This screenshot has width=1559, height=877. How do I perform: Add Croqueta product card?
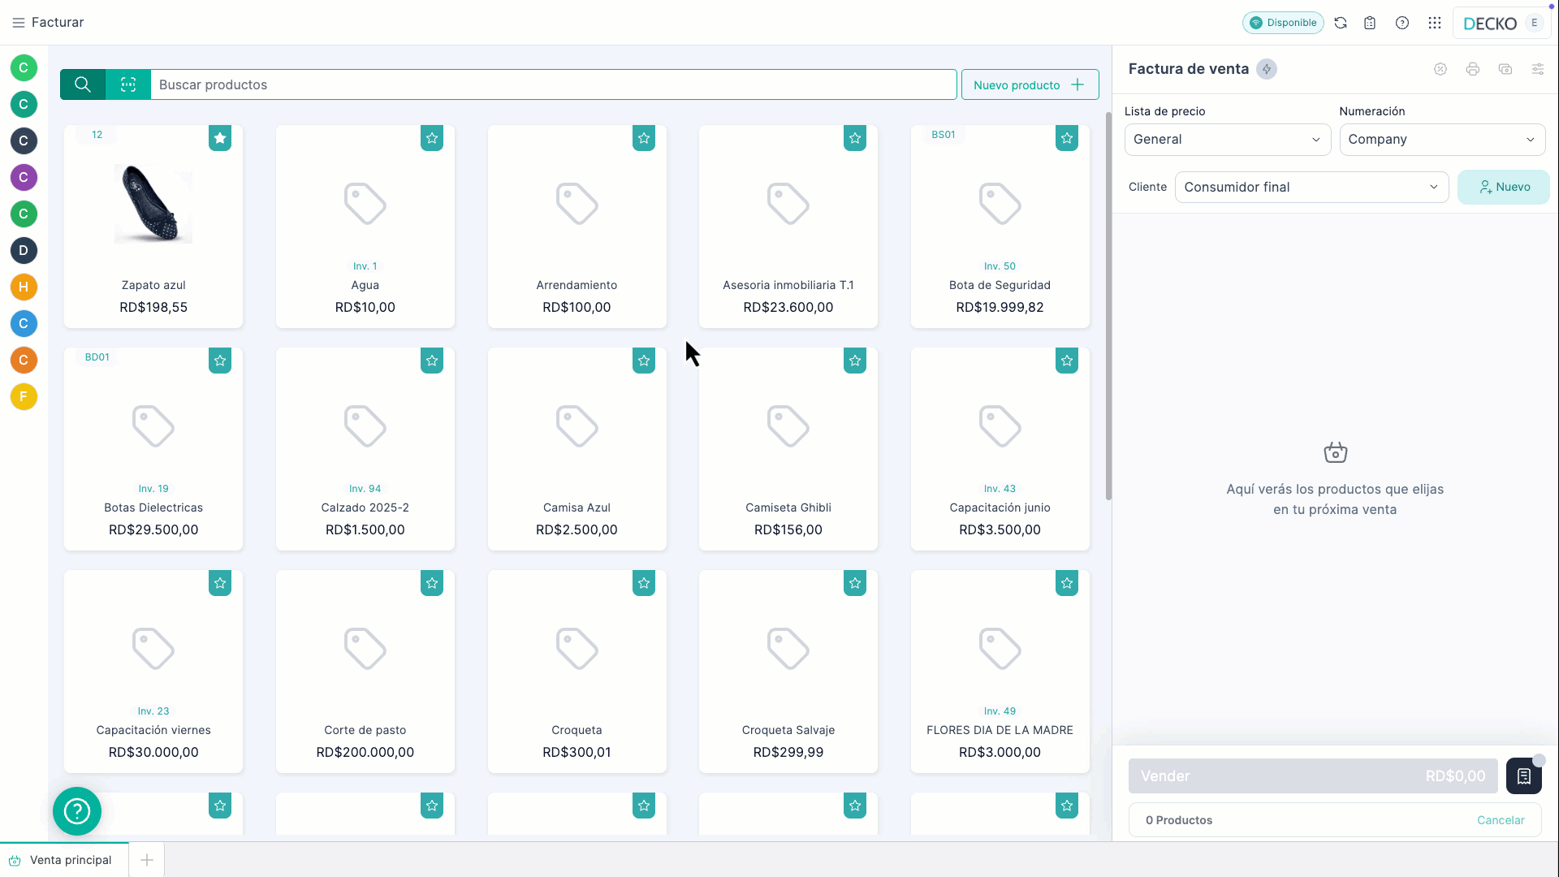pos(577,672)
